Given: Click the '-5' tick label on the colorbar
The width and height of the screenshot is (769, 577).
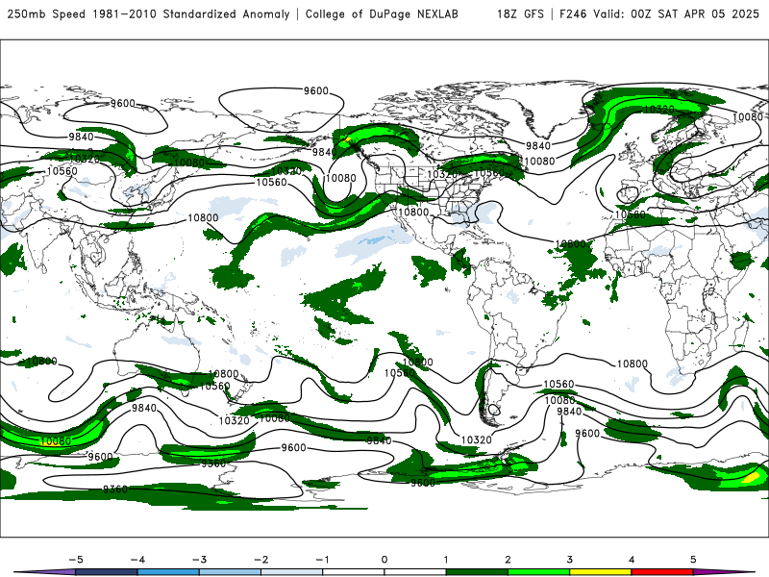Looking at the screenshot, I should tap(76, 560).
